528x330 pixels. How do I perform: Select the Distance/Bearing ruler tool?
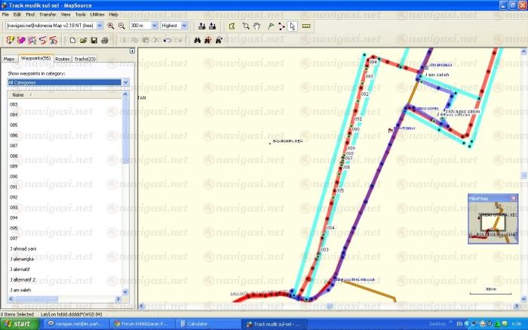(x=305, y=25)
